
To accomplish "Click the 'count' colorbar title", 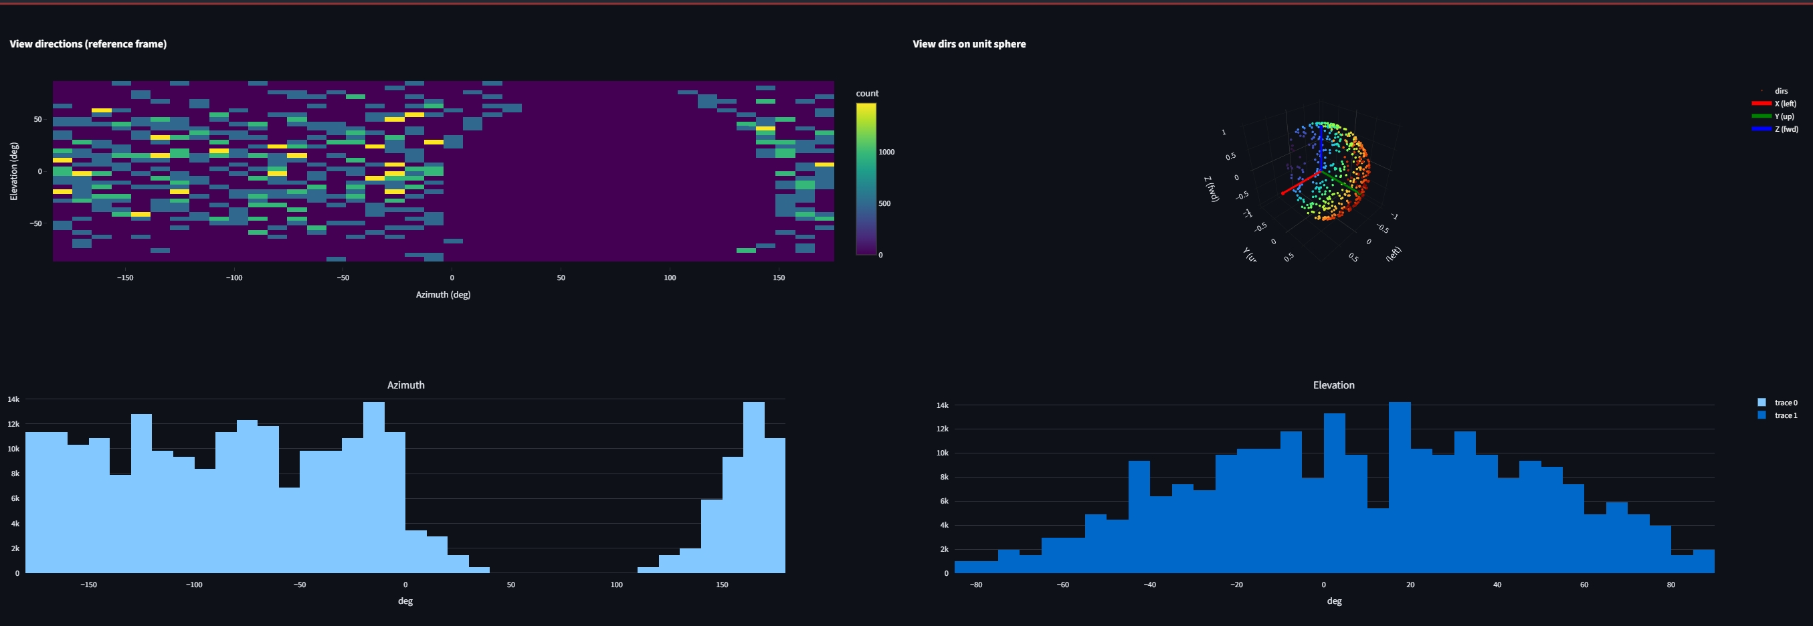I will (867, 93).
